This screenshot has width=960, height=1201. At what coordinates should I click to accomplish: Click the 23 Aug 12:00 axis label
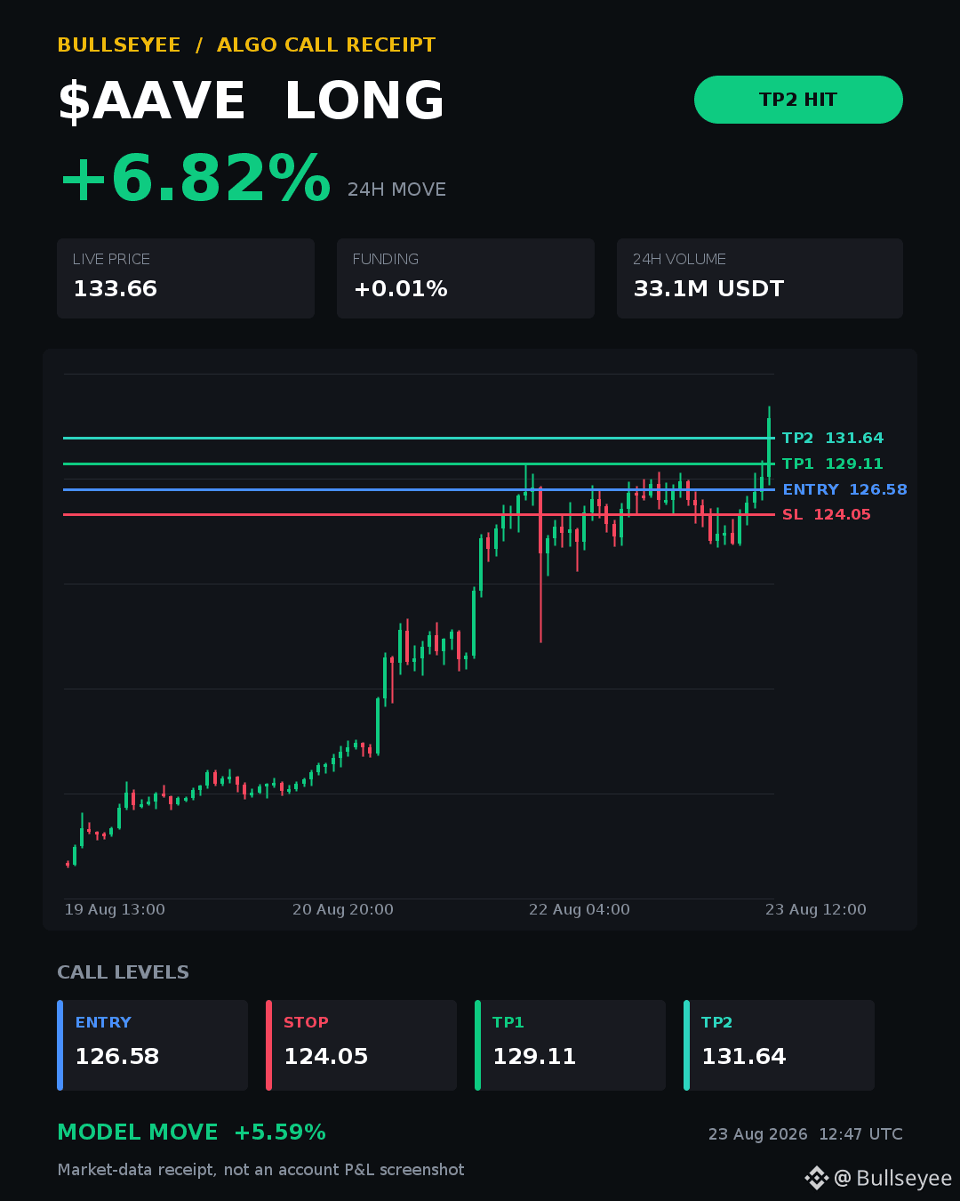pyautogui.click(x=816, y=909)
